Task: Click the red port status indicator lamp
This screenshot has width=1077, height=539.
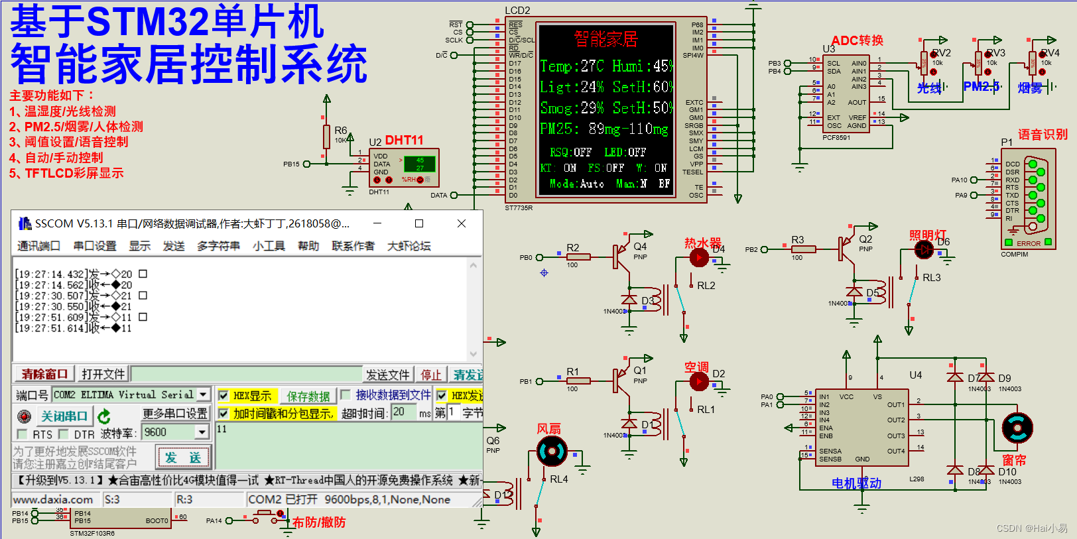Action: click(25, 416)
